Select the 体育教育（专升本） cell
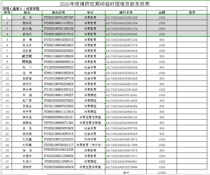 click(90, 145)
